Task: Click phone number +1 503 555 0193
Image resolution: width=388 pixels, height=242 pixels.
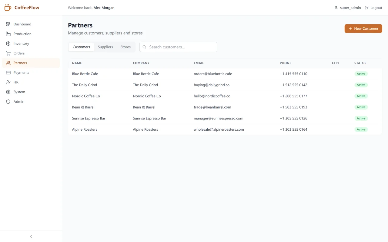Action: pyautogui.click(x=293, y=107)
